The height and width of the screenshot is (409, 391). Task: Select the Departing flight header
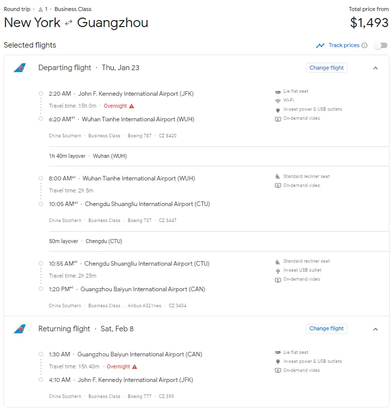click(65, 68)
